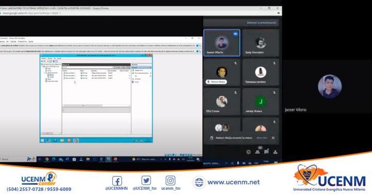
Task: Click the Instagram icon in the footer
Action: coord(170,180)
